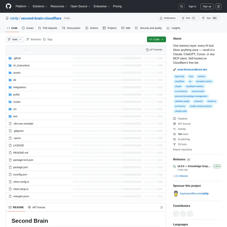This screenshot has height=227, width=227.
Task: Open the Wiki tab
Action: click(x=126, y=28)
